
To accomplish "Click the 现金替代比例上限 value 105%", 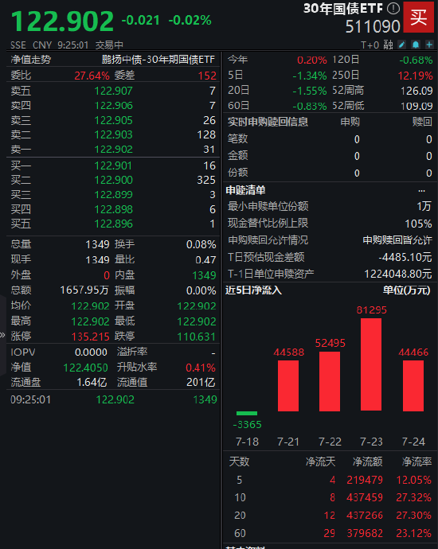I will 418,224.
